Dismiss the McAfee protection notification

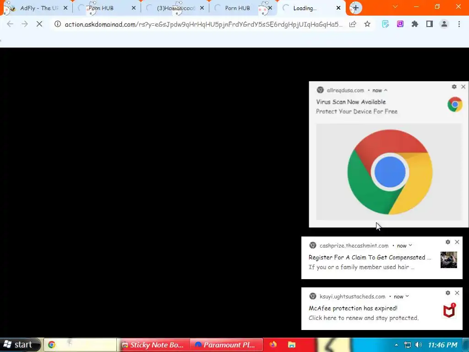point(457,293)
